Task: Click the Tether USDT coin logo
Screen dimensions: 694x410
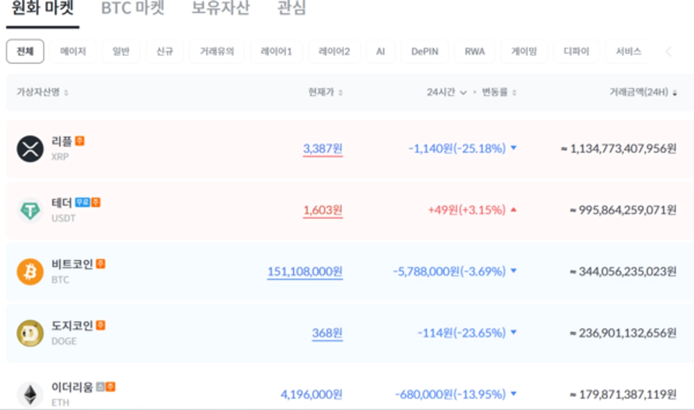Action: click(30, 210)
